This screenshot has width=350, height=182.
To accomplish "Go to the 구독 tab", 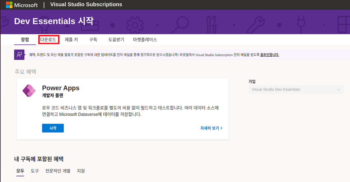I will click(x=93, y=40).
